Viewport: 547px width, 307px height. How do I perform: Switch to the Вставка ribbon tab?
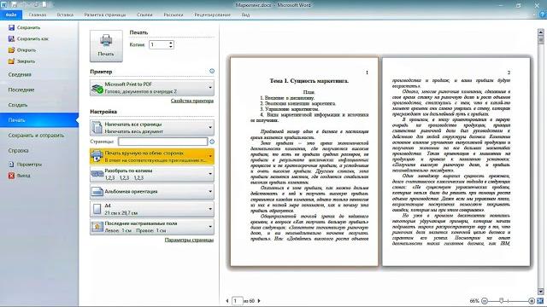pyautogui.click(x=65, y=14)
